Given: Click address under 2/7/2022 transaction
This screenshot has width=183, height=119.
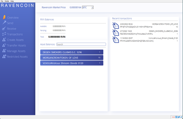Looking at the screenshot, I should click(x=137, y=34).
